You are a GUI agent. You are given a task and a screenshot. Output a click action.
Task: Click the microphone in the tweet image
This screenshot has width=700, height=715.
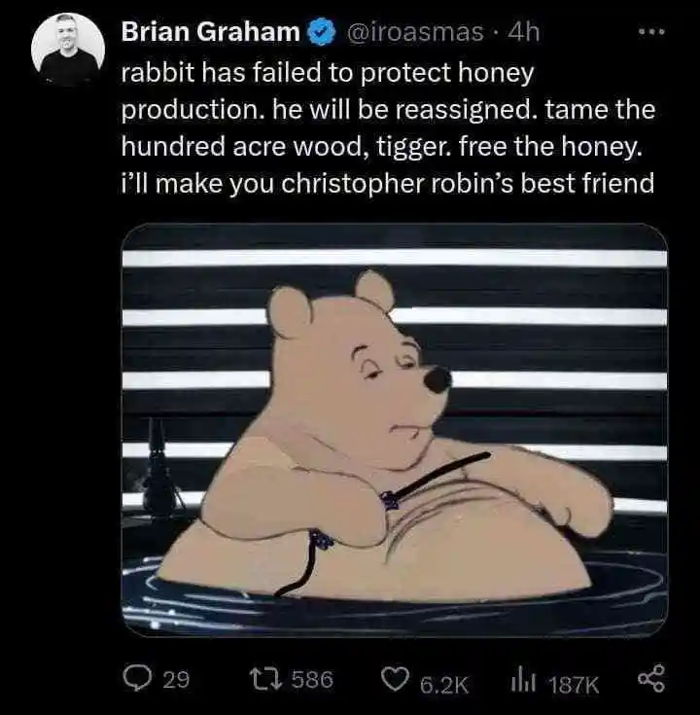(x=157, y=470)
